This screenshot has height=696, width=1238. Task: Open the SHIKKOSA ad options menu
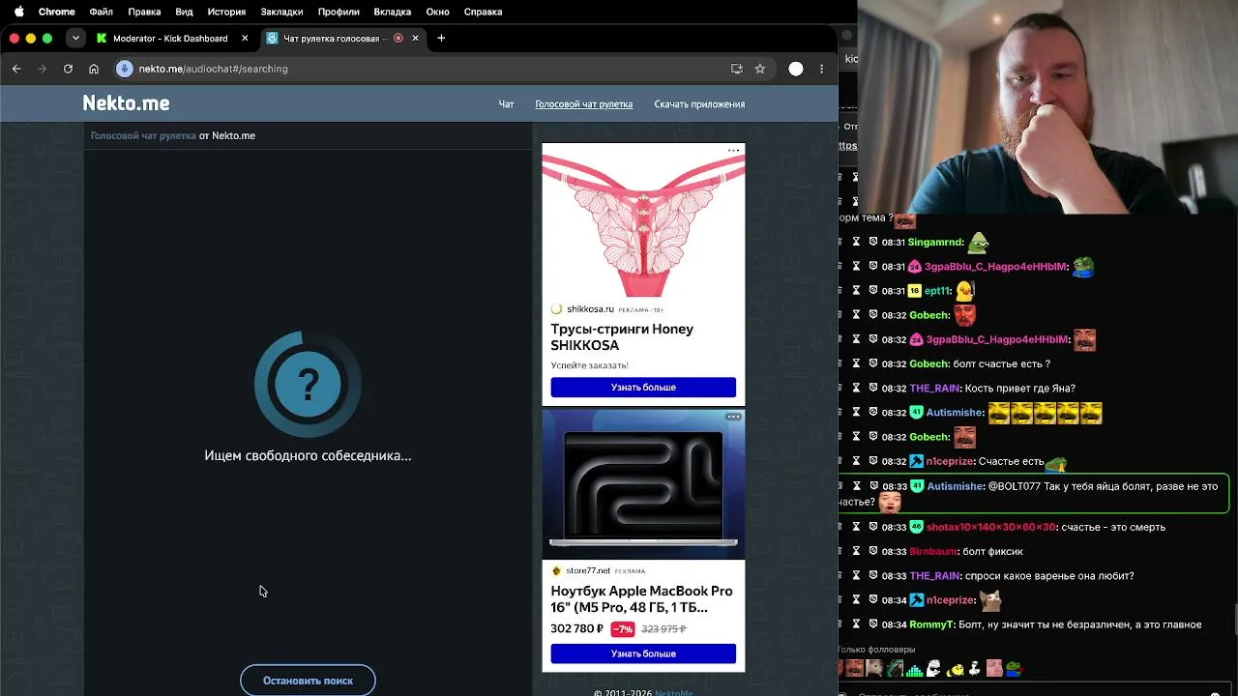click(x=734, y=150)
